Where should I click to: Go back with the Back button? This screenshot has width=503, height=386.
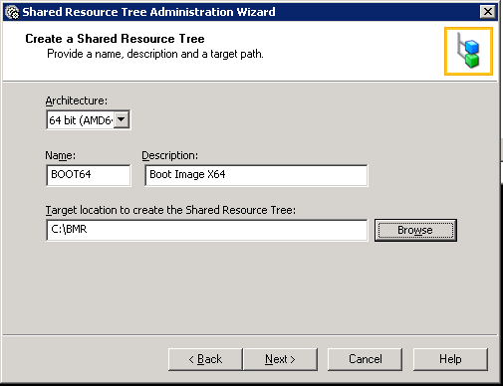pos(205,359)
